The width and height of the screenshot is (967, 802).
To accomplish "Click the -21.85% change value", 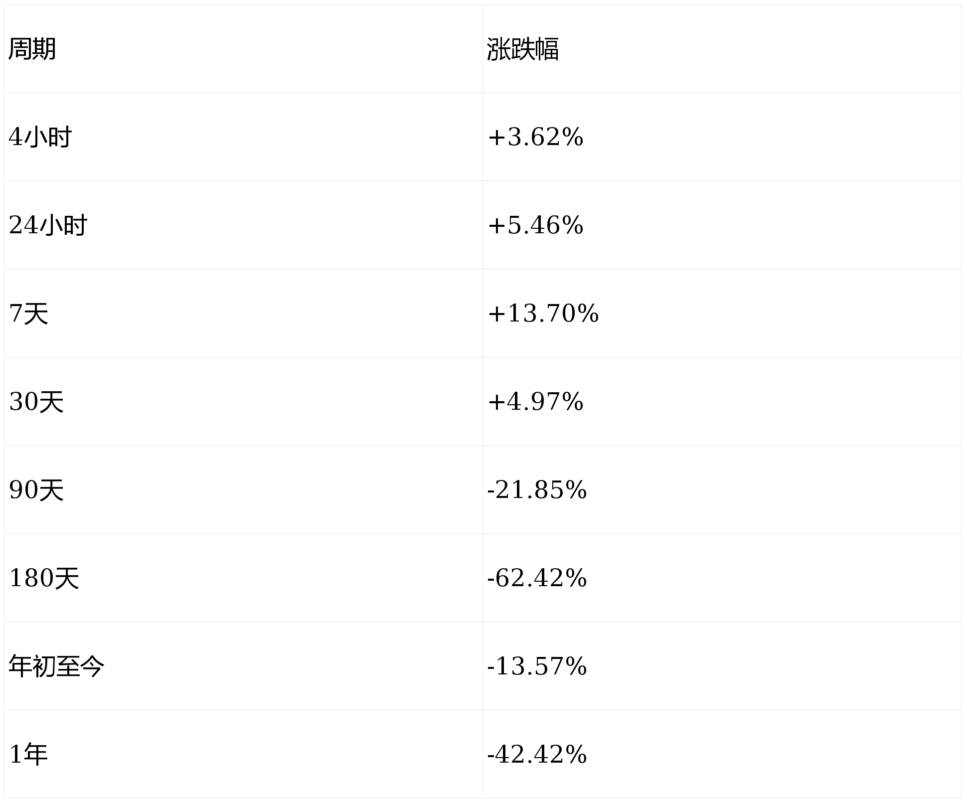I will pos(537,490).
